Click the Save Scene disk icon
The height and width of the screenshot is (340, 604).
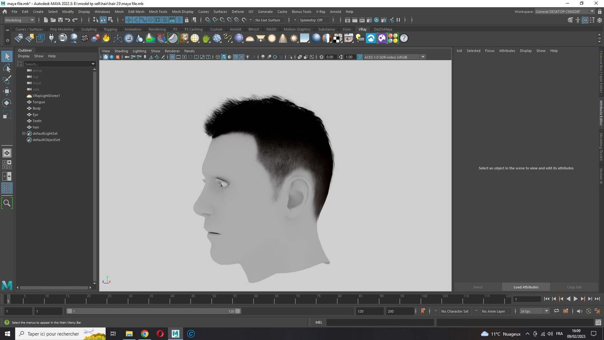click(x=60, y=20)
